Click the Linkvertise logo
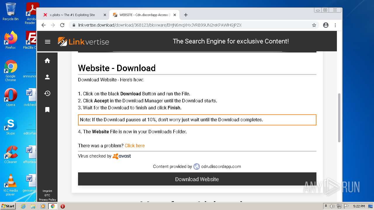374x210 pixels. (83, 42)
